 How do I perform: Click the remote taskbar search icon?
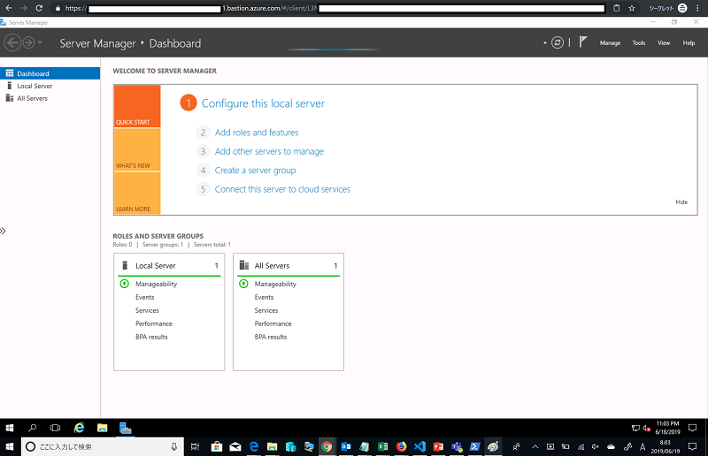coord(33,428)
